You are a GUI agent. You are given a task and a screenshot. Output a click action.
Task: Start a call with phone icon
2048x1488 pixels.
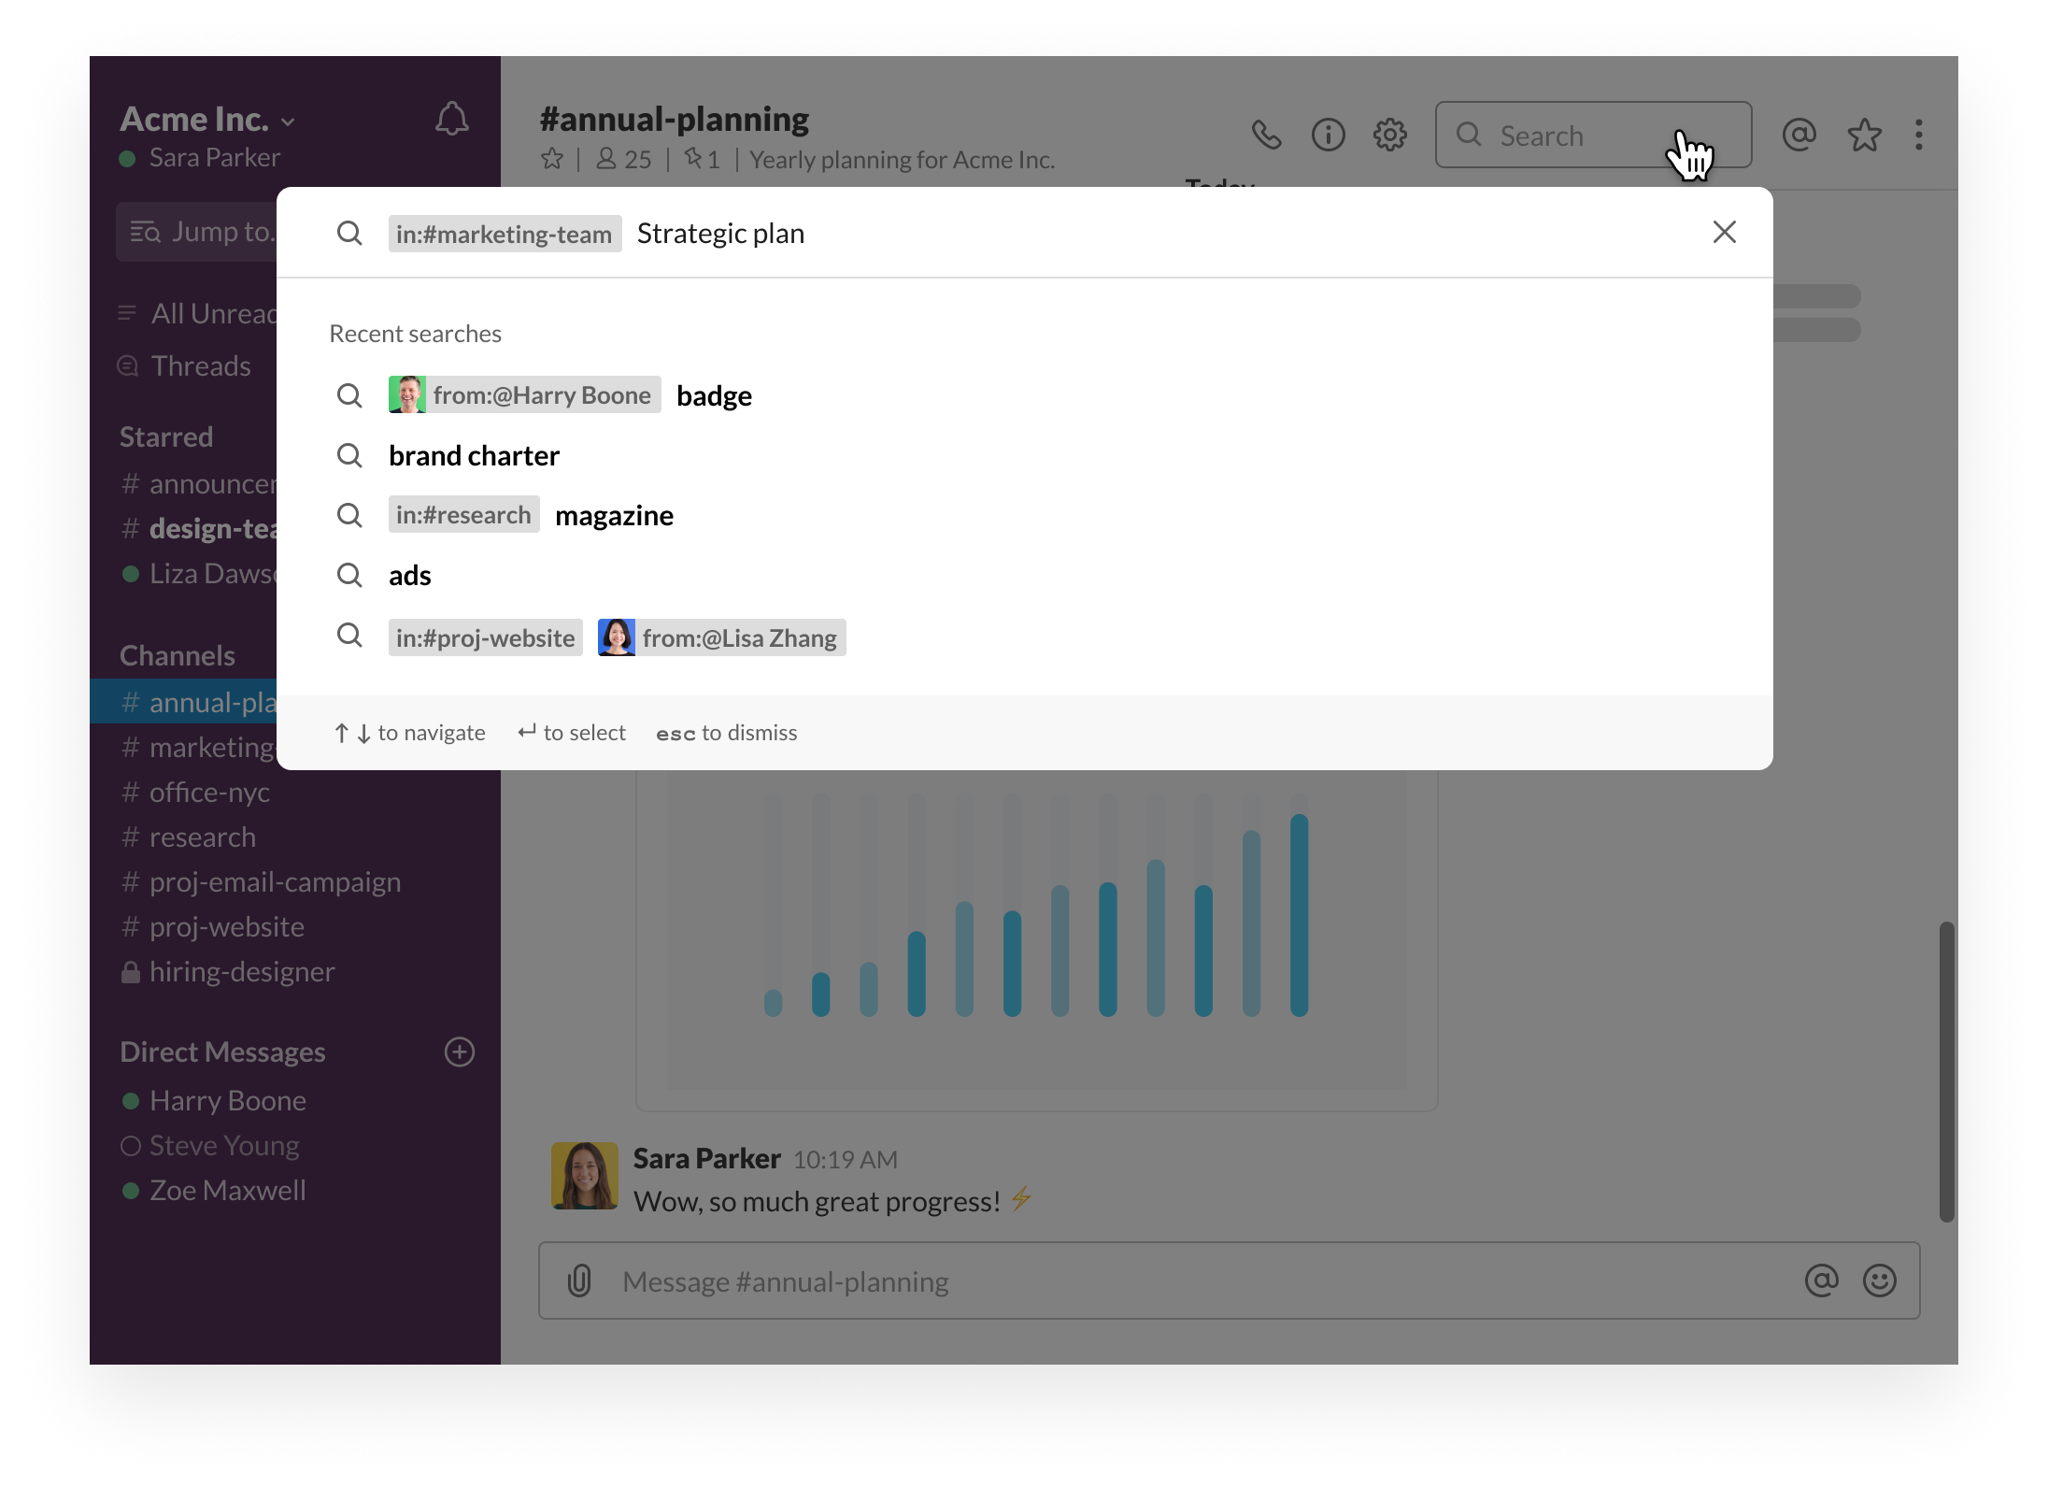(x=1266, y=136)
